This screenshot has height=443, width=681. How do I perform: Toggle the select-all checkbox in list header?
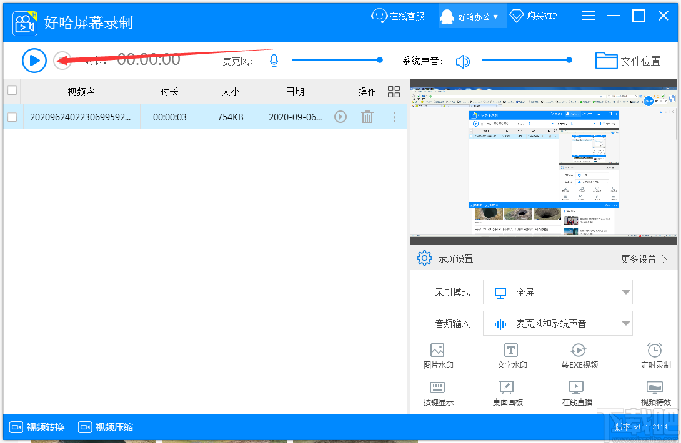12,90
